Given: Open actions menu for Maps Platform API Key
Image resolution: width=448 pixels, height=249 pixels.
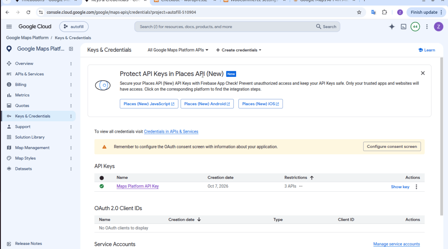Looking at the screenshot, I should coord(416,187).
